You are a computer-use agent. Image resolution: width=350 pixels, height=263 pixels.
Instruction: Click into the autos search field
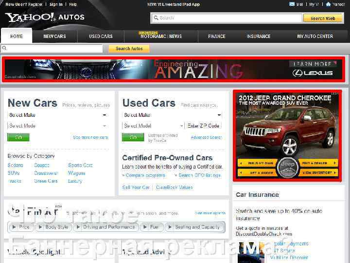(52, 48)
